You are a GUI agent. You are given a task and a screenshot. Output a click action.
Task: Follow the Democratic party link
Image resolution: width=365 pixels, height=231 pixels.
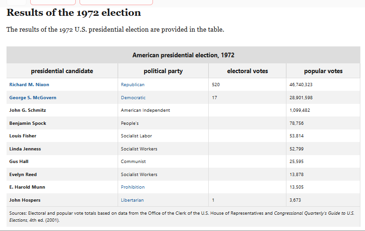(133, 98)
